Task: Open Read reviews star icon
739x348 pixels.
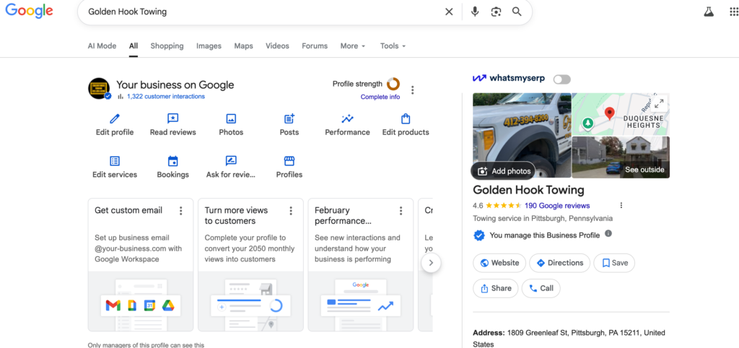Action: click(x=173, y=119)
